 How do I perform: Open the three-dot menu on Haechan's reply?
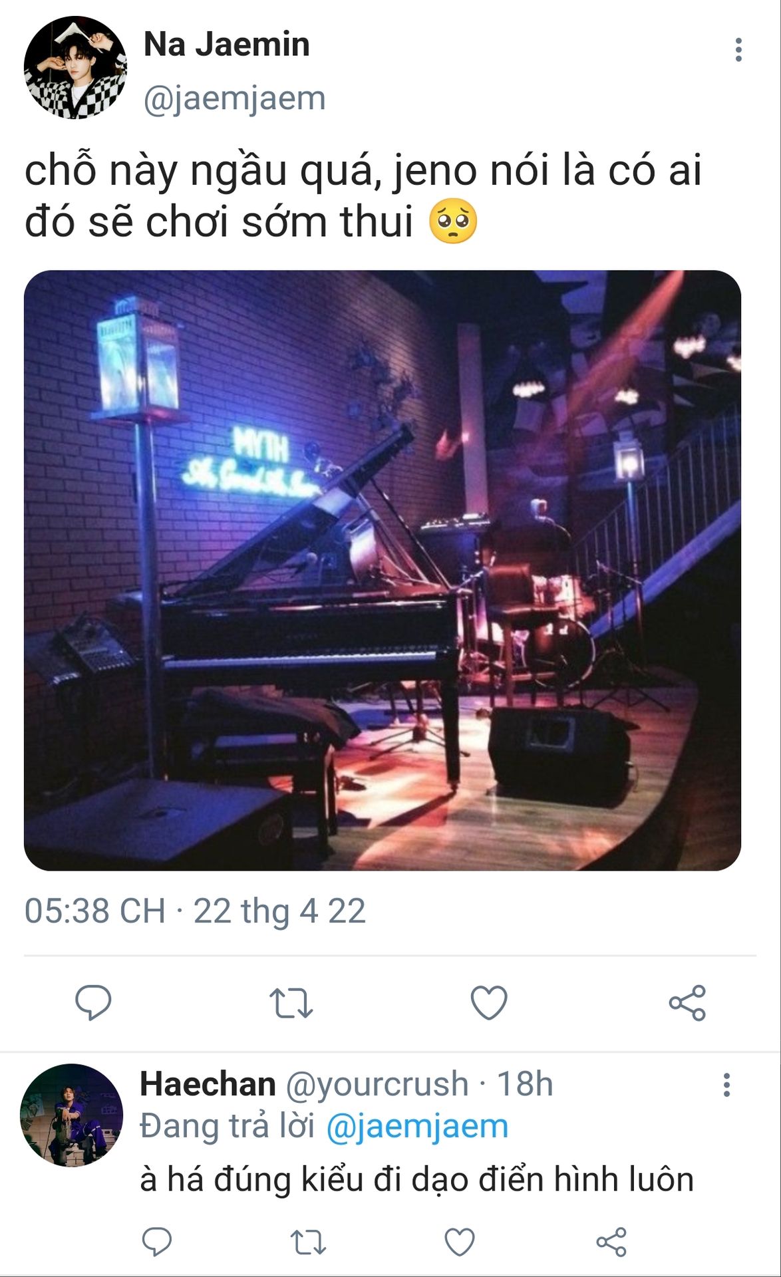click(x=726, y=1085)
